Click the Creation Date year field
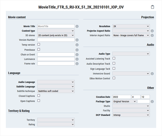Screen dimensions: 162x136 coord(121,97)
